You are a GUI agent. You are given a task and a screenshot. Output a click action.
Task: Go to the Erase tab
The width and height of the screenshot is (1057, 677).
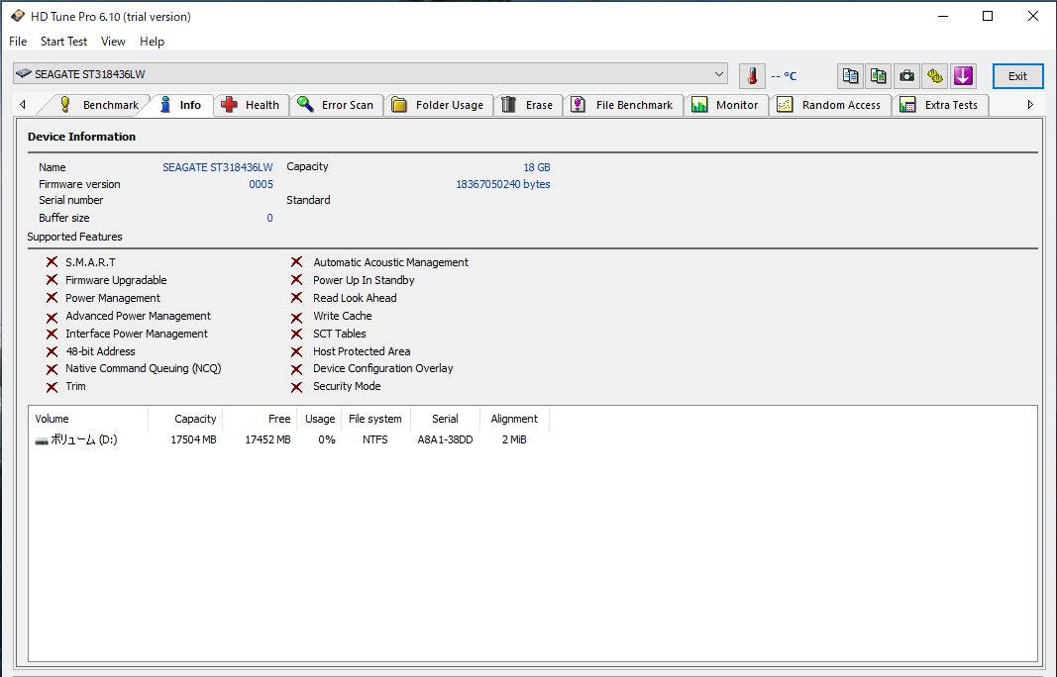[x=527, y=105]
